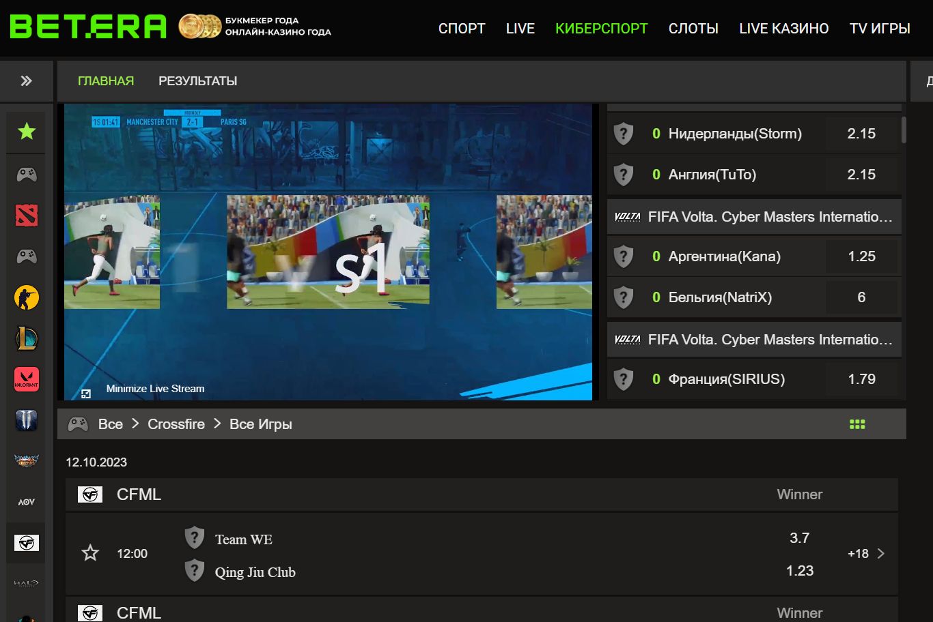Switch to the green grid view icon
This screenshot has width=933, height=622.
click(x=857, y=424)
